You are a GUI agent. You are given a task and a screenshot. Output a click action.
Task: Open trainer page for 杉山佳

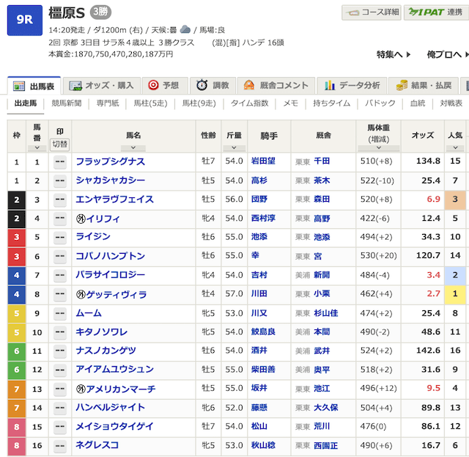click(325, 313)
